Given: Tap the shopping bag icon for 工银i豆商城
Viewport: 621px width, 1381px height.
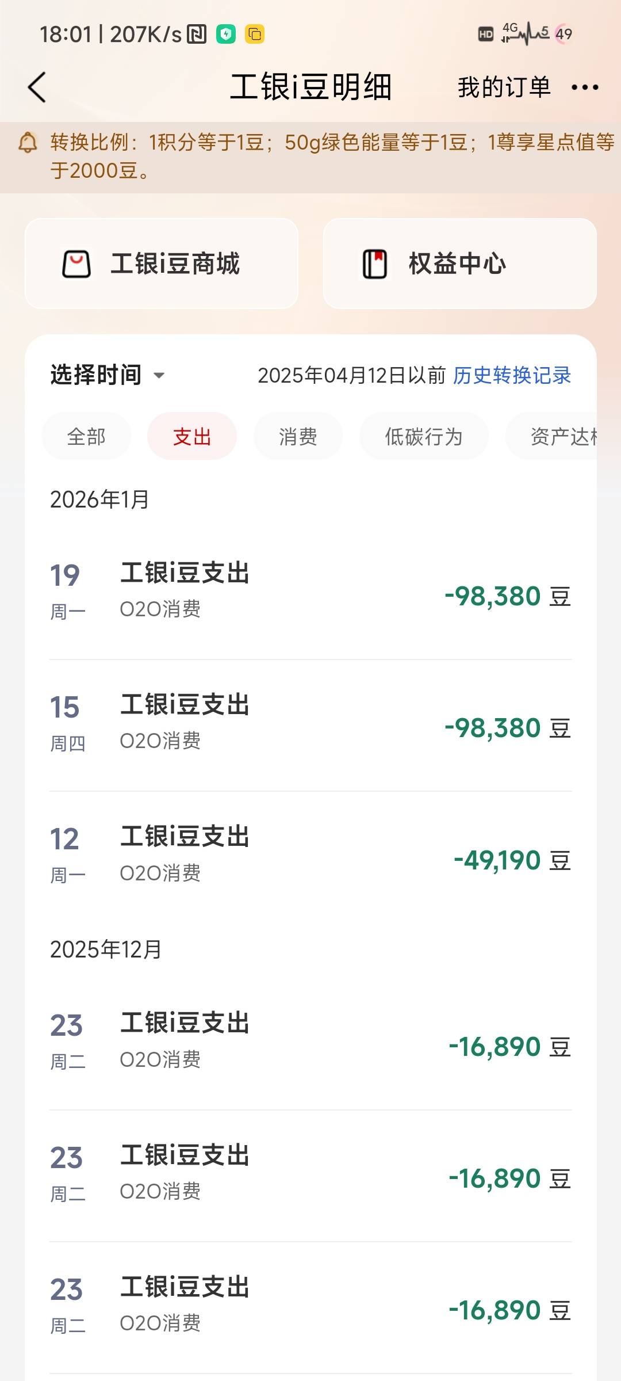Looking at the screenshot, I should [x=76, y=264].
